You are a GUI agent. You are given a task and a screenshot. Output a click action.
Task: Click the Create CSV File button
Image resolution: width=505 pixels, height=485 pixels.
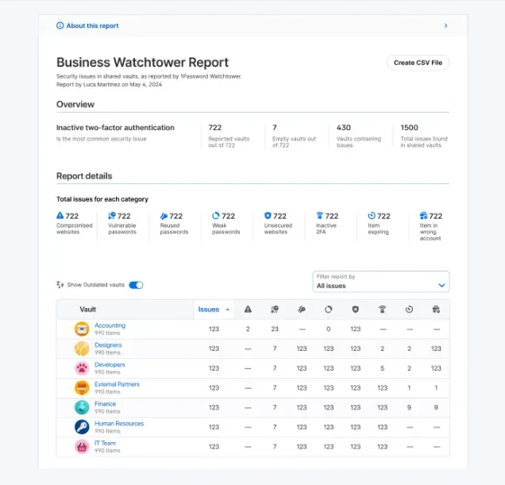[418, 63]
